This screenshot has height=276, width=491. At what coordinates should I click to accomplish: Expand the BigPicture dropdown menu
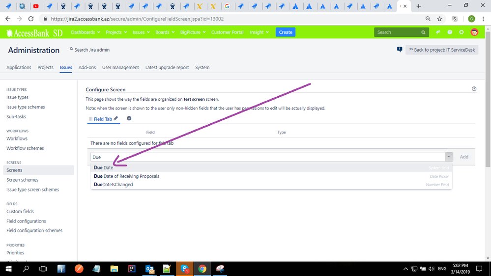[x=193, y=32]
